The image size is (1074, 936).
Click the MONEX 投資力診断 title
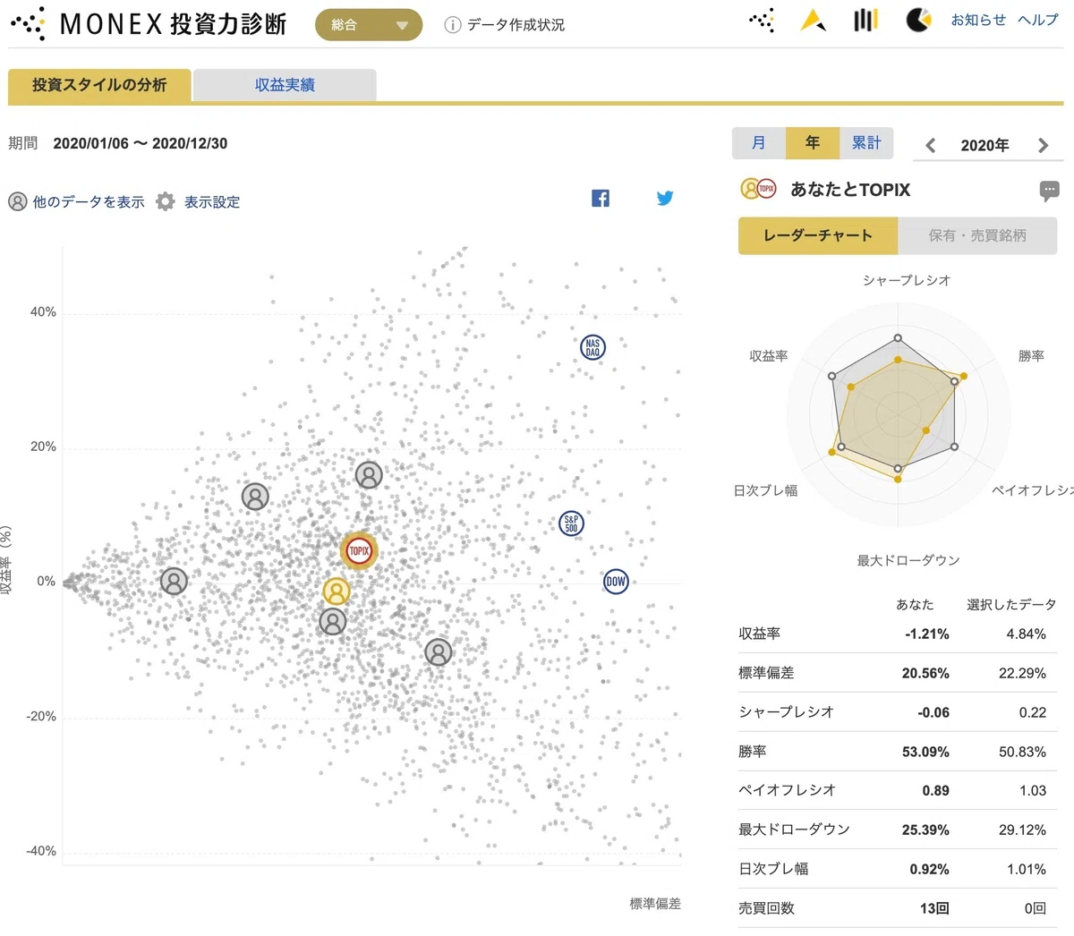(x=173, y=24)
